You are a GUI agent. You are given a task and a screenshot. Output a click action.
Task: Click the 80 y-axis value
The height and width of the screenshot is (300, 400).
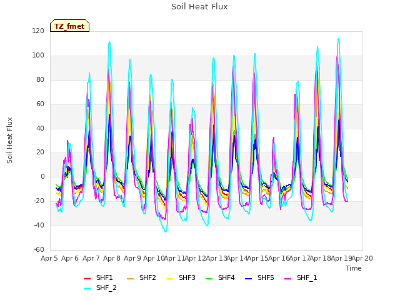[x=40, y=80]
